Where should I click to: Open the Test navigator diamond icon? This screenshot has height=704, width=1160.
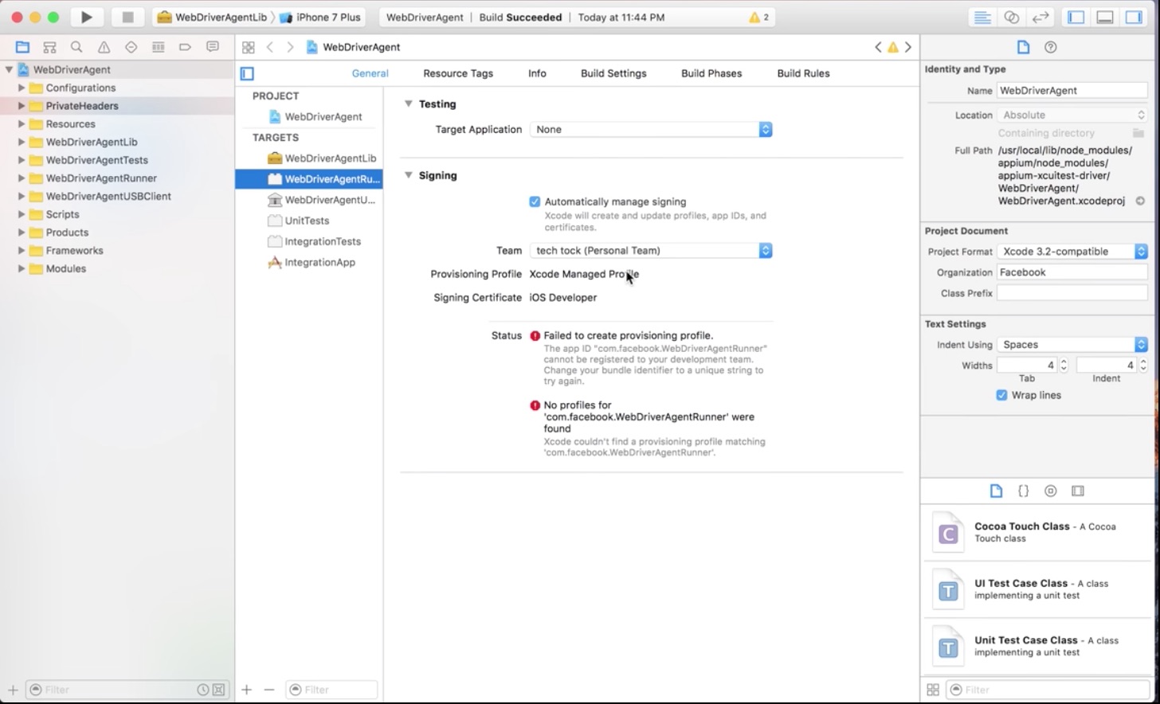pos(131,47)
